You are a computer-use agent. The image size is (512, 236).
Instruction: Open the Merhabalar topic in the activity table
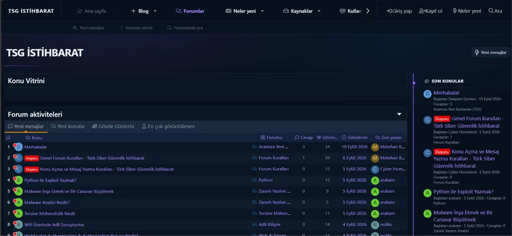pos(35,147)
